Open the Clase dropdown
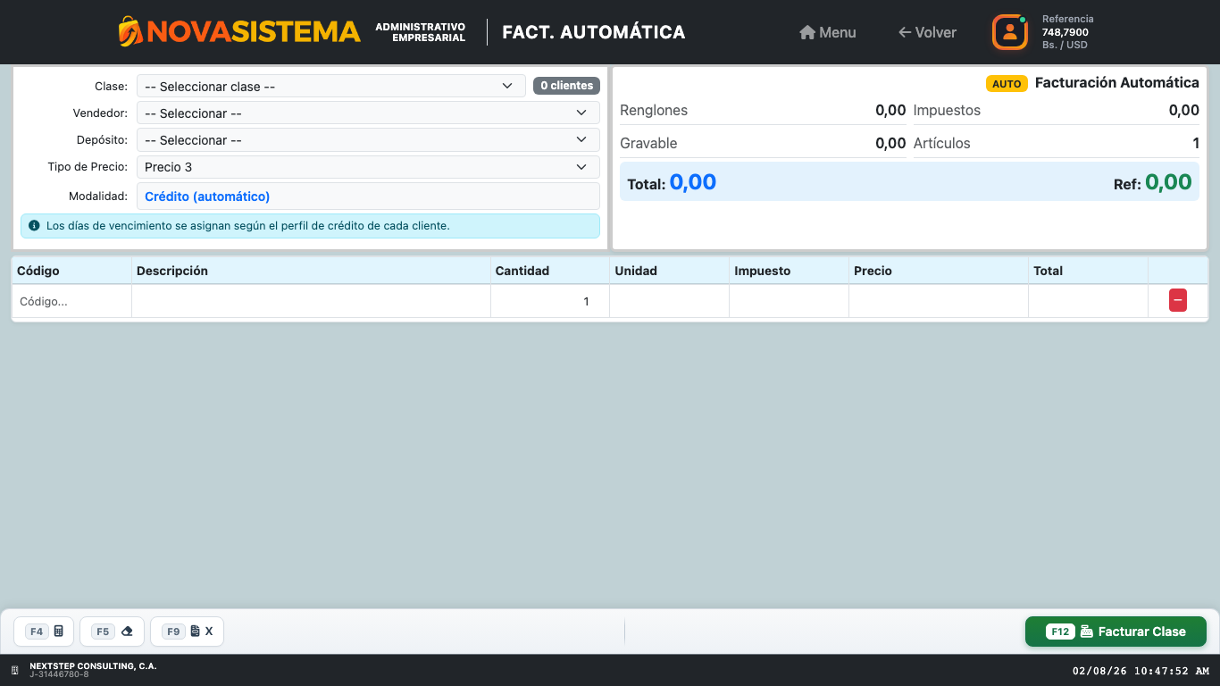Viewport: 1220px width, 686px height. pos(330,87)
